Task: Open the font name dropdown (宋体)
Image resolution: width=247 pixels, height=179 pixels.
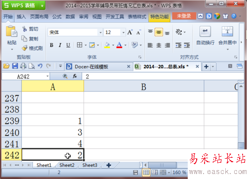Action: pyautogui.click(x=100, y=32)
